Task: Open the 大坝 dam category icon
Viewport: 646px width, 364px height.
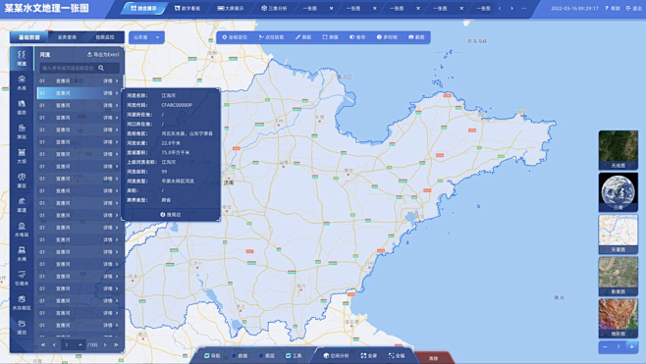Action: pyautogui.click(x=22, y=156)
